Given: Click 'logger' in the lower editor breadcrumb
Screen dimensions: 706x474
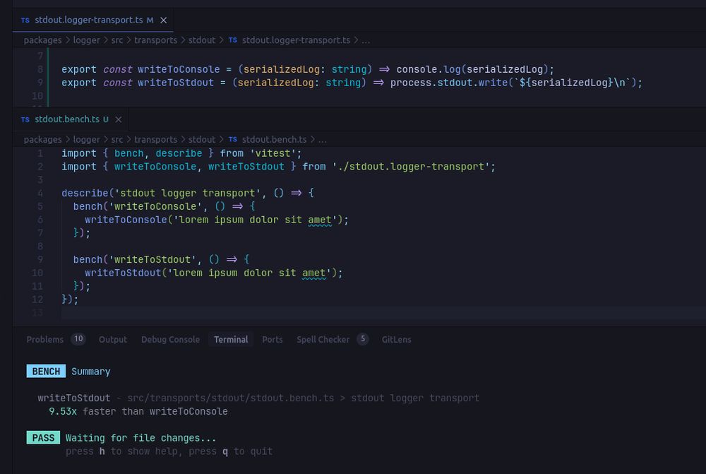Looking at the screenshot, I should tap(86, 139).
